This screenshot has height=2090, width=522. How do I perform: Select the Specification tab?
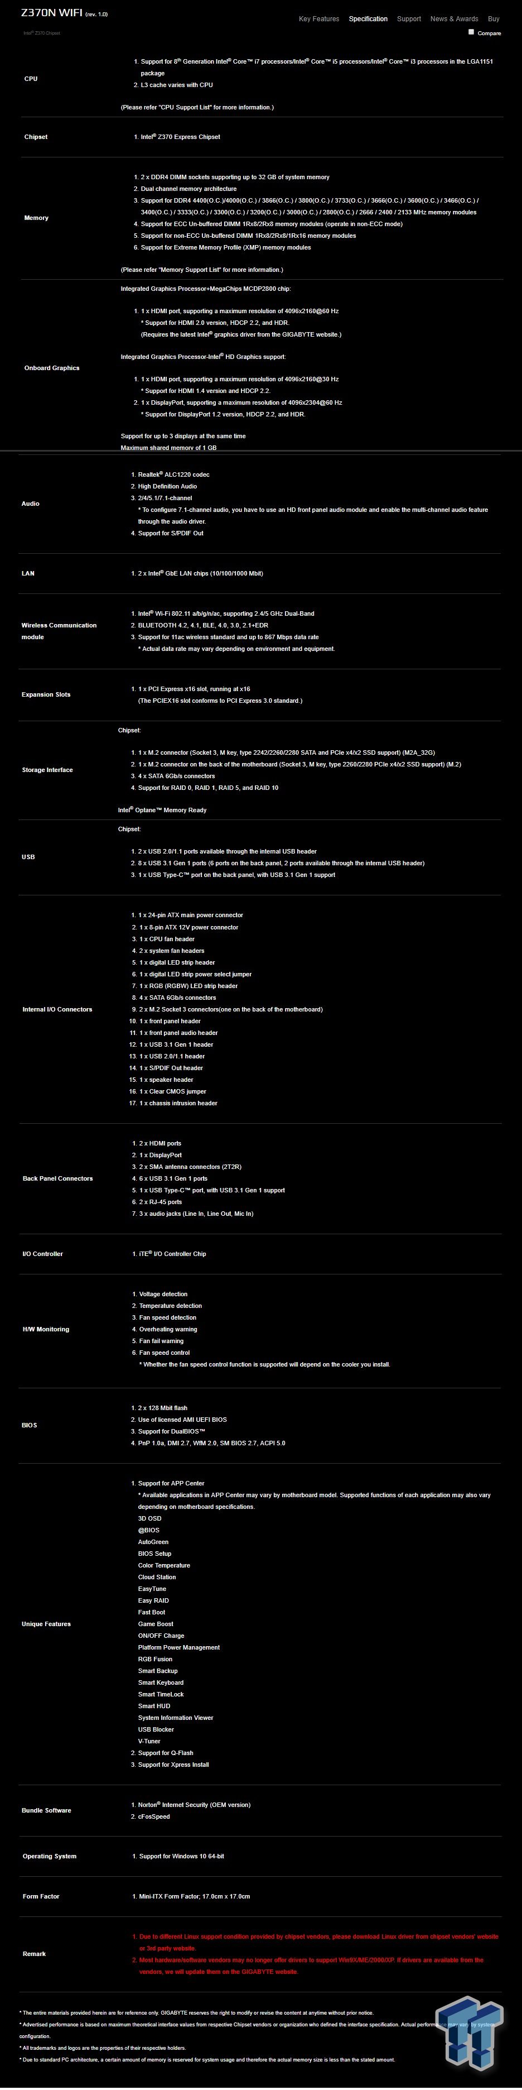(x=368, y=18)
